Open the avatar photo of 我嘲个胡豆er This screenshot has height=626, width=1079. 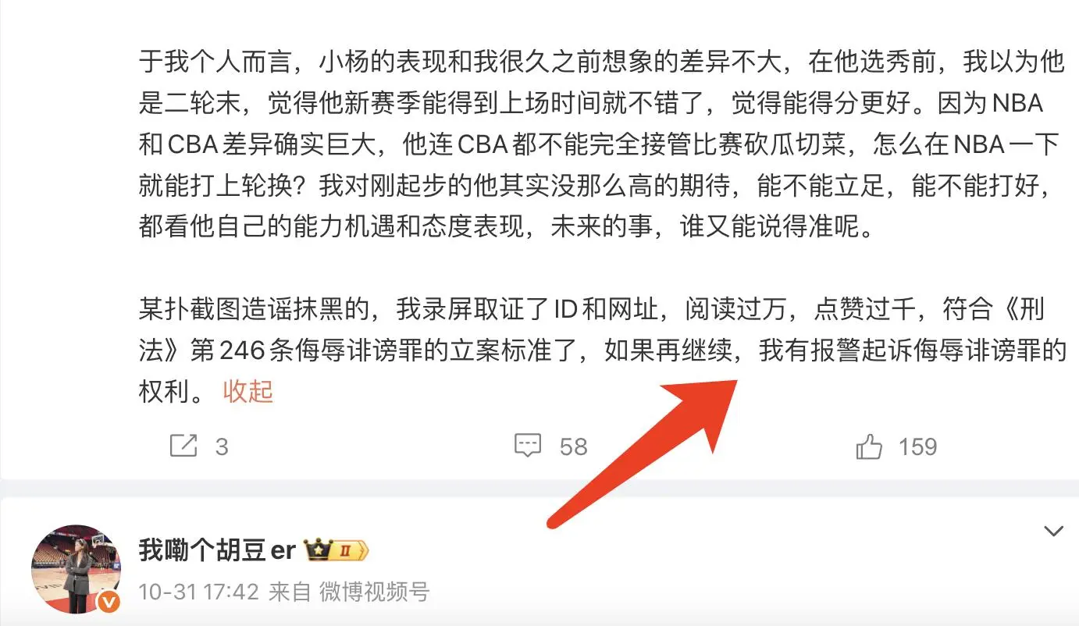(76, 569)
